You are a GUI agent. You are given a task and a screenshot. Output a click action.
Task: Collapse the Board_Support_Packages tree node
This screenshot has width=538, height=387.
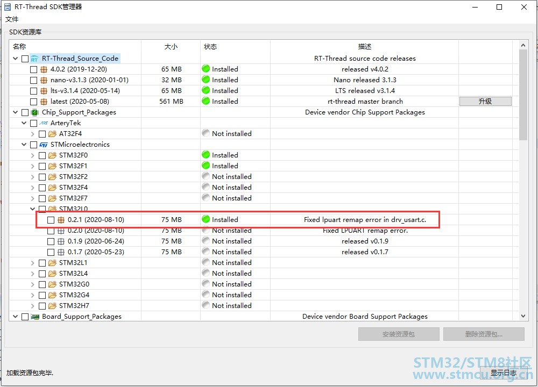point(15,317)
